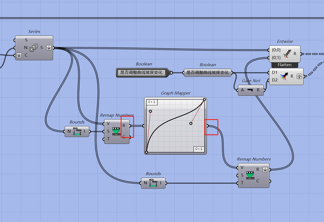Click top-right grip of Graph Mapper curve

pyautogui.click(x=204, y=99)
